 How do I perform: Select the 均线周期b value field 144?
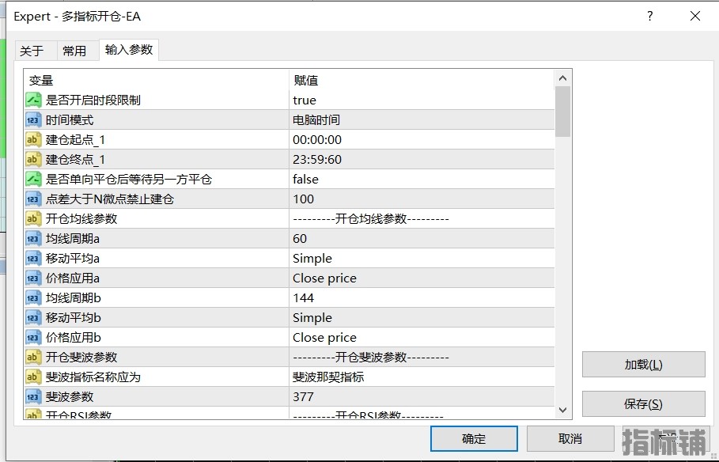click(x=421, y=298)
